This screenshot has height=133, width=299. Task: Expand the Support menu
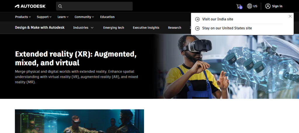pos(44,17)
